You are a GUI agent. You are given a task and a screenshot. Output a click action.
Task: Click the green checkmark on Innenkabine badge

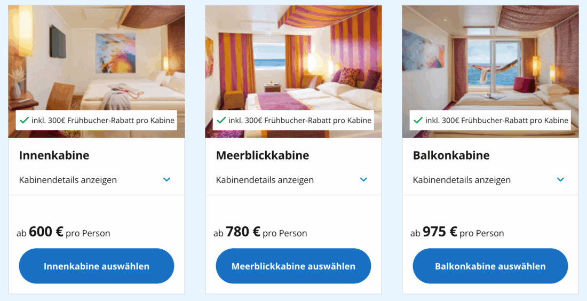tap(24, 121)
